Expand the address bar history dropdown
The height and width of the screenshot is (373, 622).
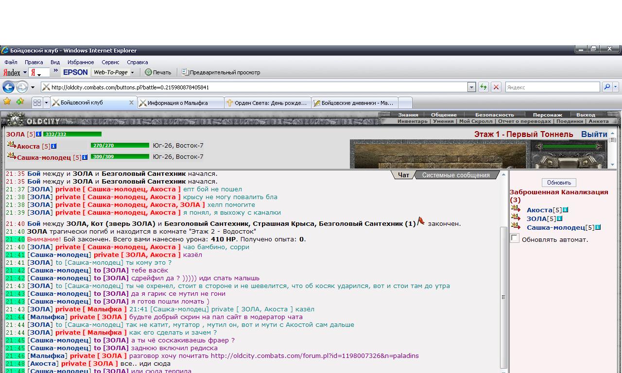(471, 87)
